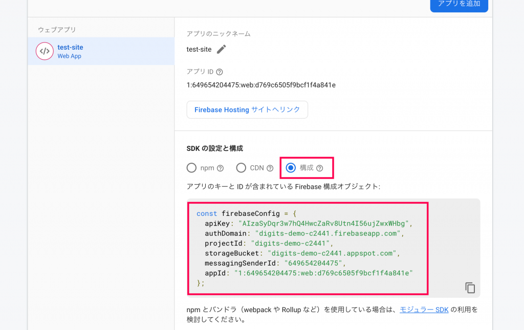Click the const firebaseConfig declaration line
The height and width of the screenshot is (330, 524).
246,213
